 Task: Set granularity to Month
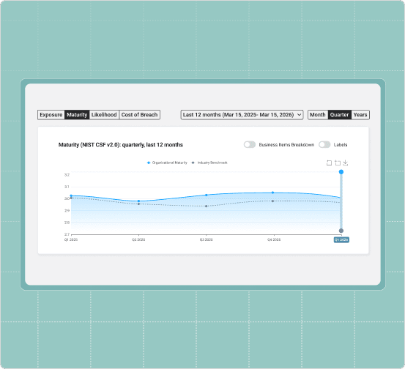pyautogui.click(x=318, y=115)
